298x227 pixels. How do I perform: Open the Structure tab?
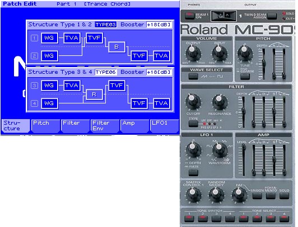coord(15,126)
